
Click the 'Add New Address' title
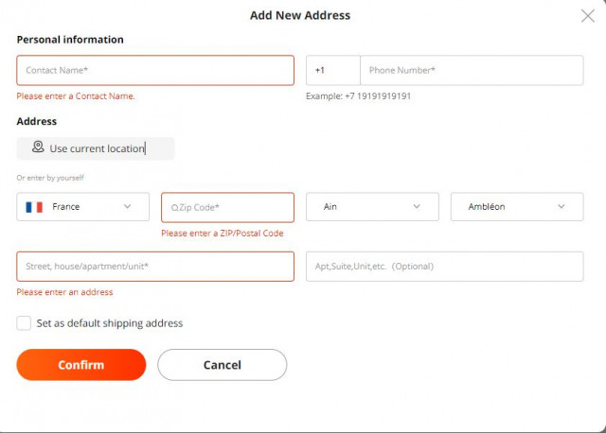300,15
